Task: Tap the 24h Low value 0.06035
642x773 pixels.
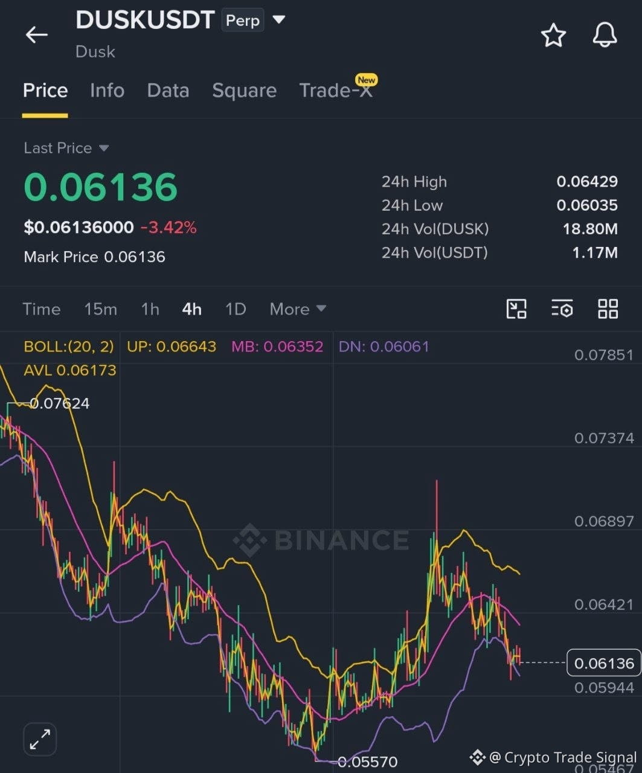Action: (587, 205)
